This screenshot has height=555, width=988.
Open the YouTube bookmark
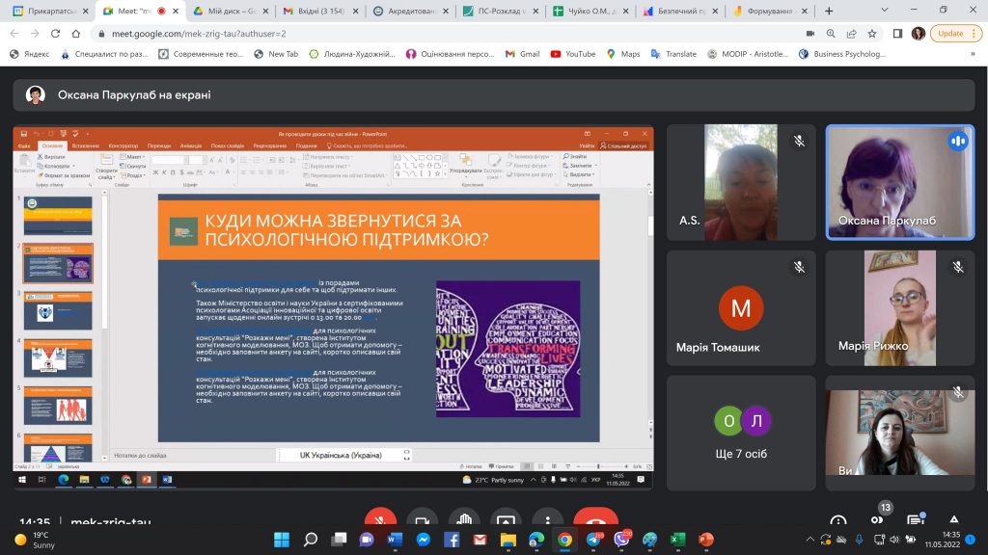573,54
